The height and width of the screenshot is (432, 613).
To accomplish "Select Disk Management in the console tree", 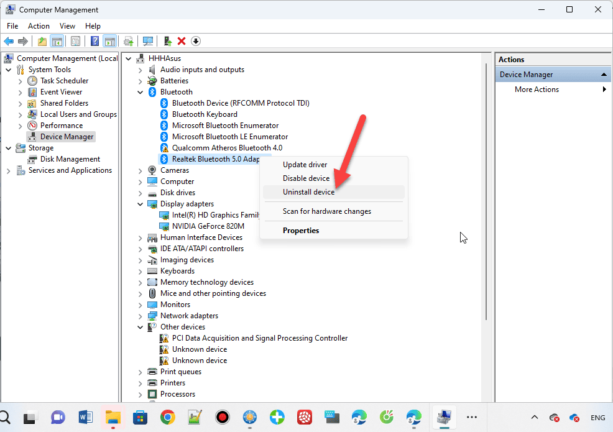I will (x=70, y=159).
